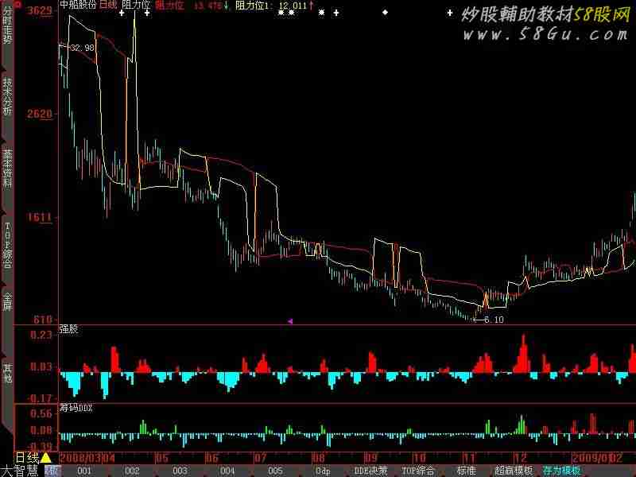The image size is (636, 477).
Task: Click the 筹码DDX indicator panel title
Action: coord(76,408)
